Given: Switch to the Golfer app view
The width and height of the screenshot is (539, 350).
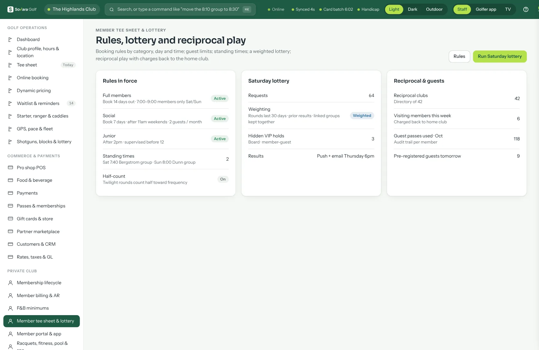Looking at the screenshot, I should pos(486,9).
